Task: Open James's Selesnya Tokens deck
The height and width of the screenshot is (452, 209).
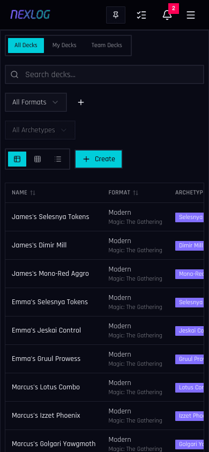Action: coord(50,217)
